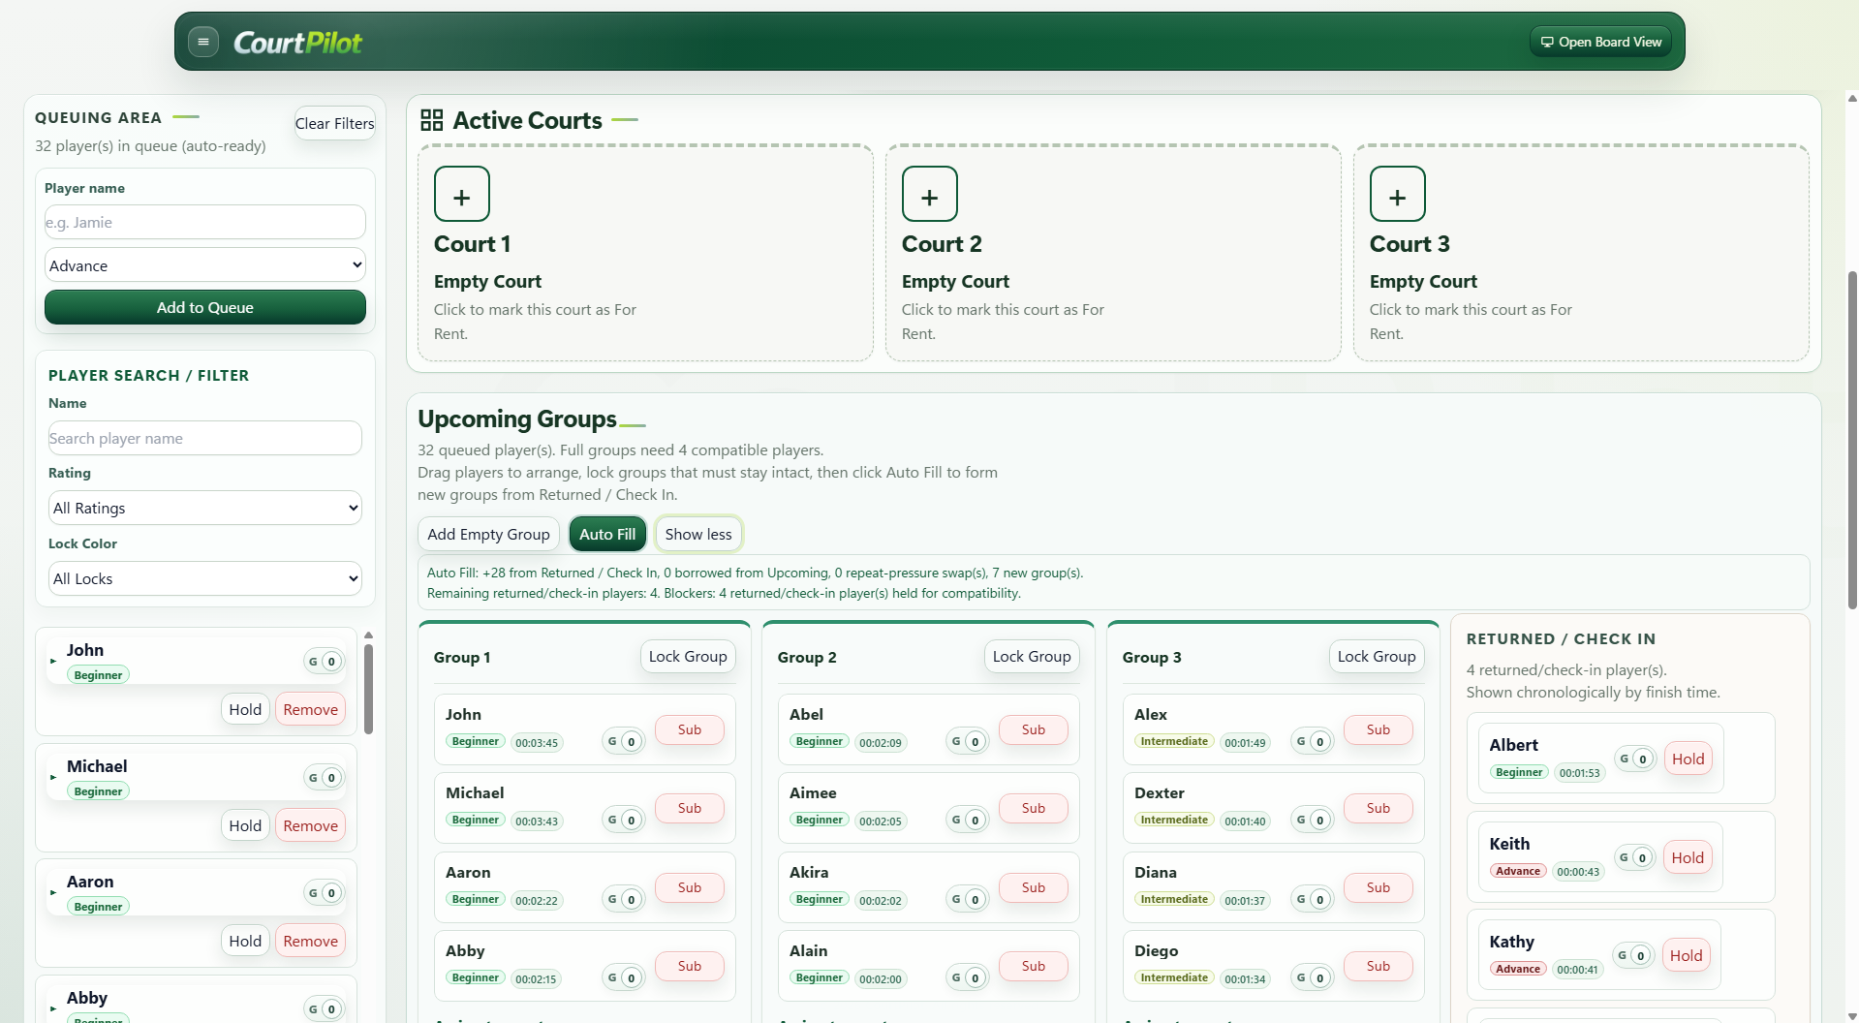
Task: Sub out Alain in Group 2
Action: point(1034,966)
